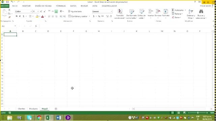Image resolution: width=216 pixels, height=121 pixels.
Task: Apply percent style with the % icon
Action: pyautogui.click(x=99, y=16)
